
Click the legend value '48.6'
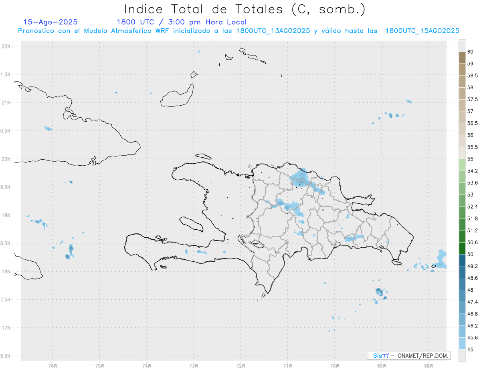coord(473,278)
